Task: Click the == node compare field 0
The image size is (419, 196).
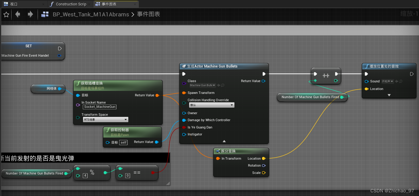Action: tap(128, 176)
